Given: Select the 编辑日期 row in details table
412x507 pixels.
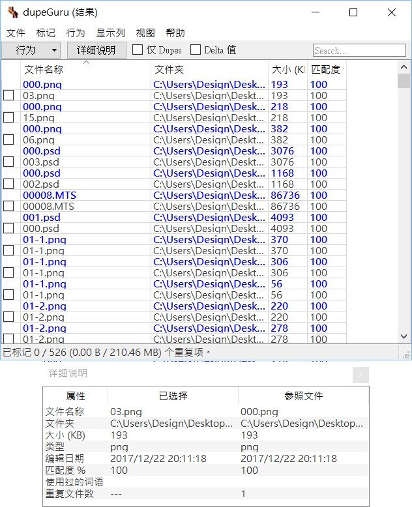Looking at the screenshot, I should [206, 459].
